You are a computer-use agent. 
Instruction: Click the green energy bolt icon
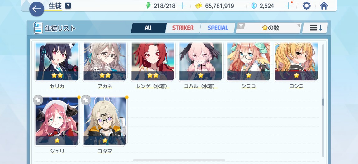pos(148,6)
